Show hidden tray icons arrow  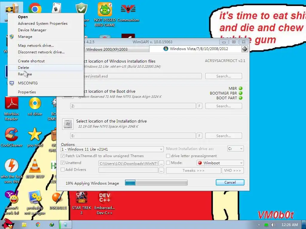coord(259,225)
